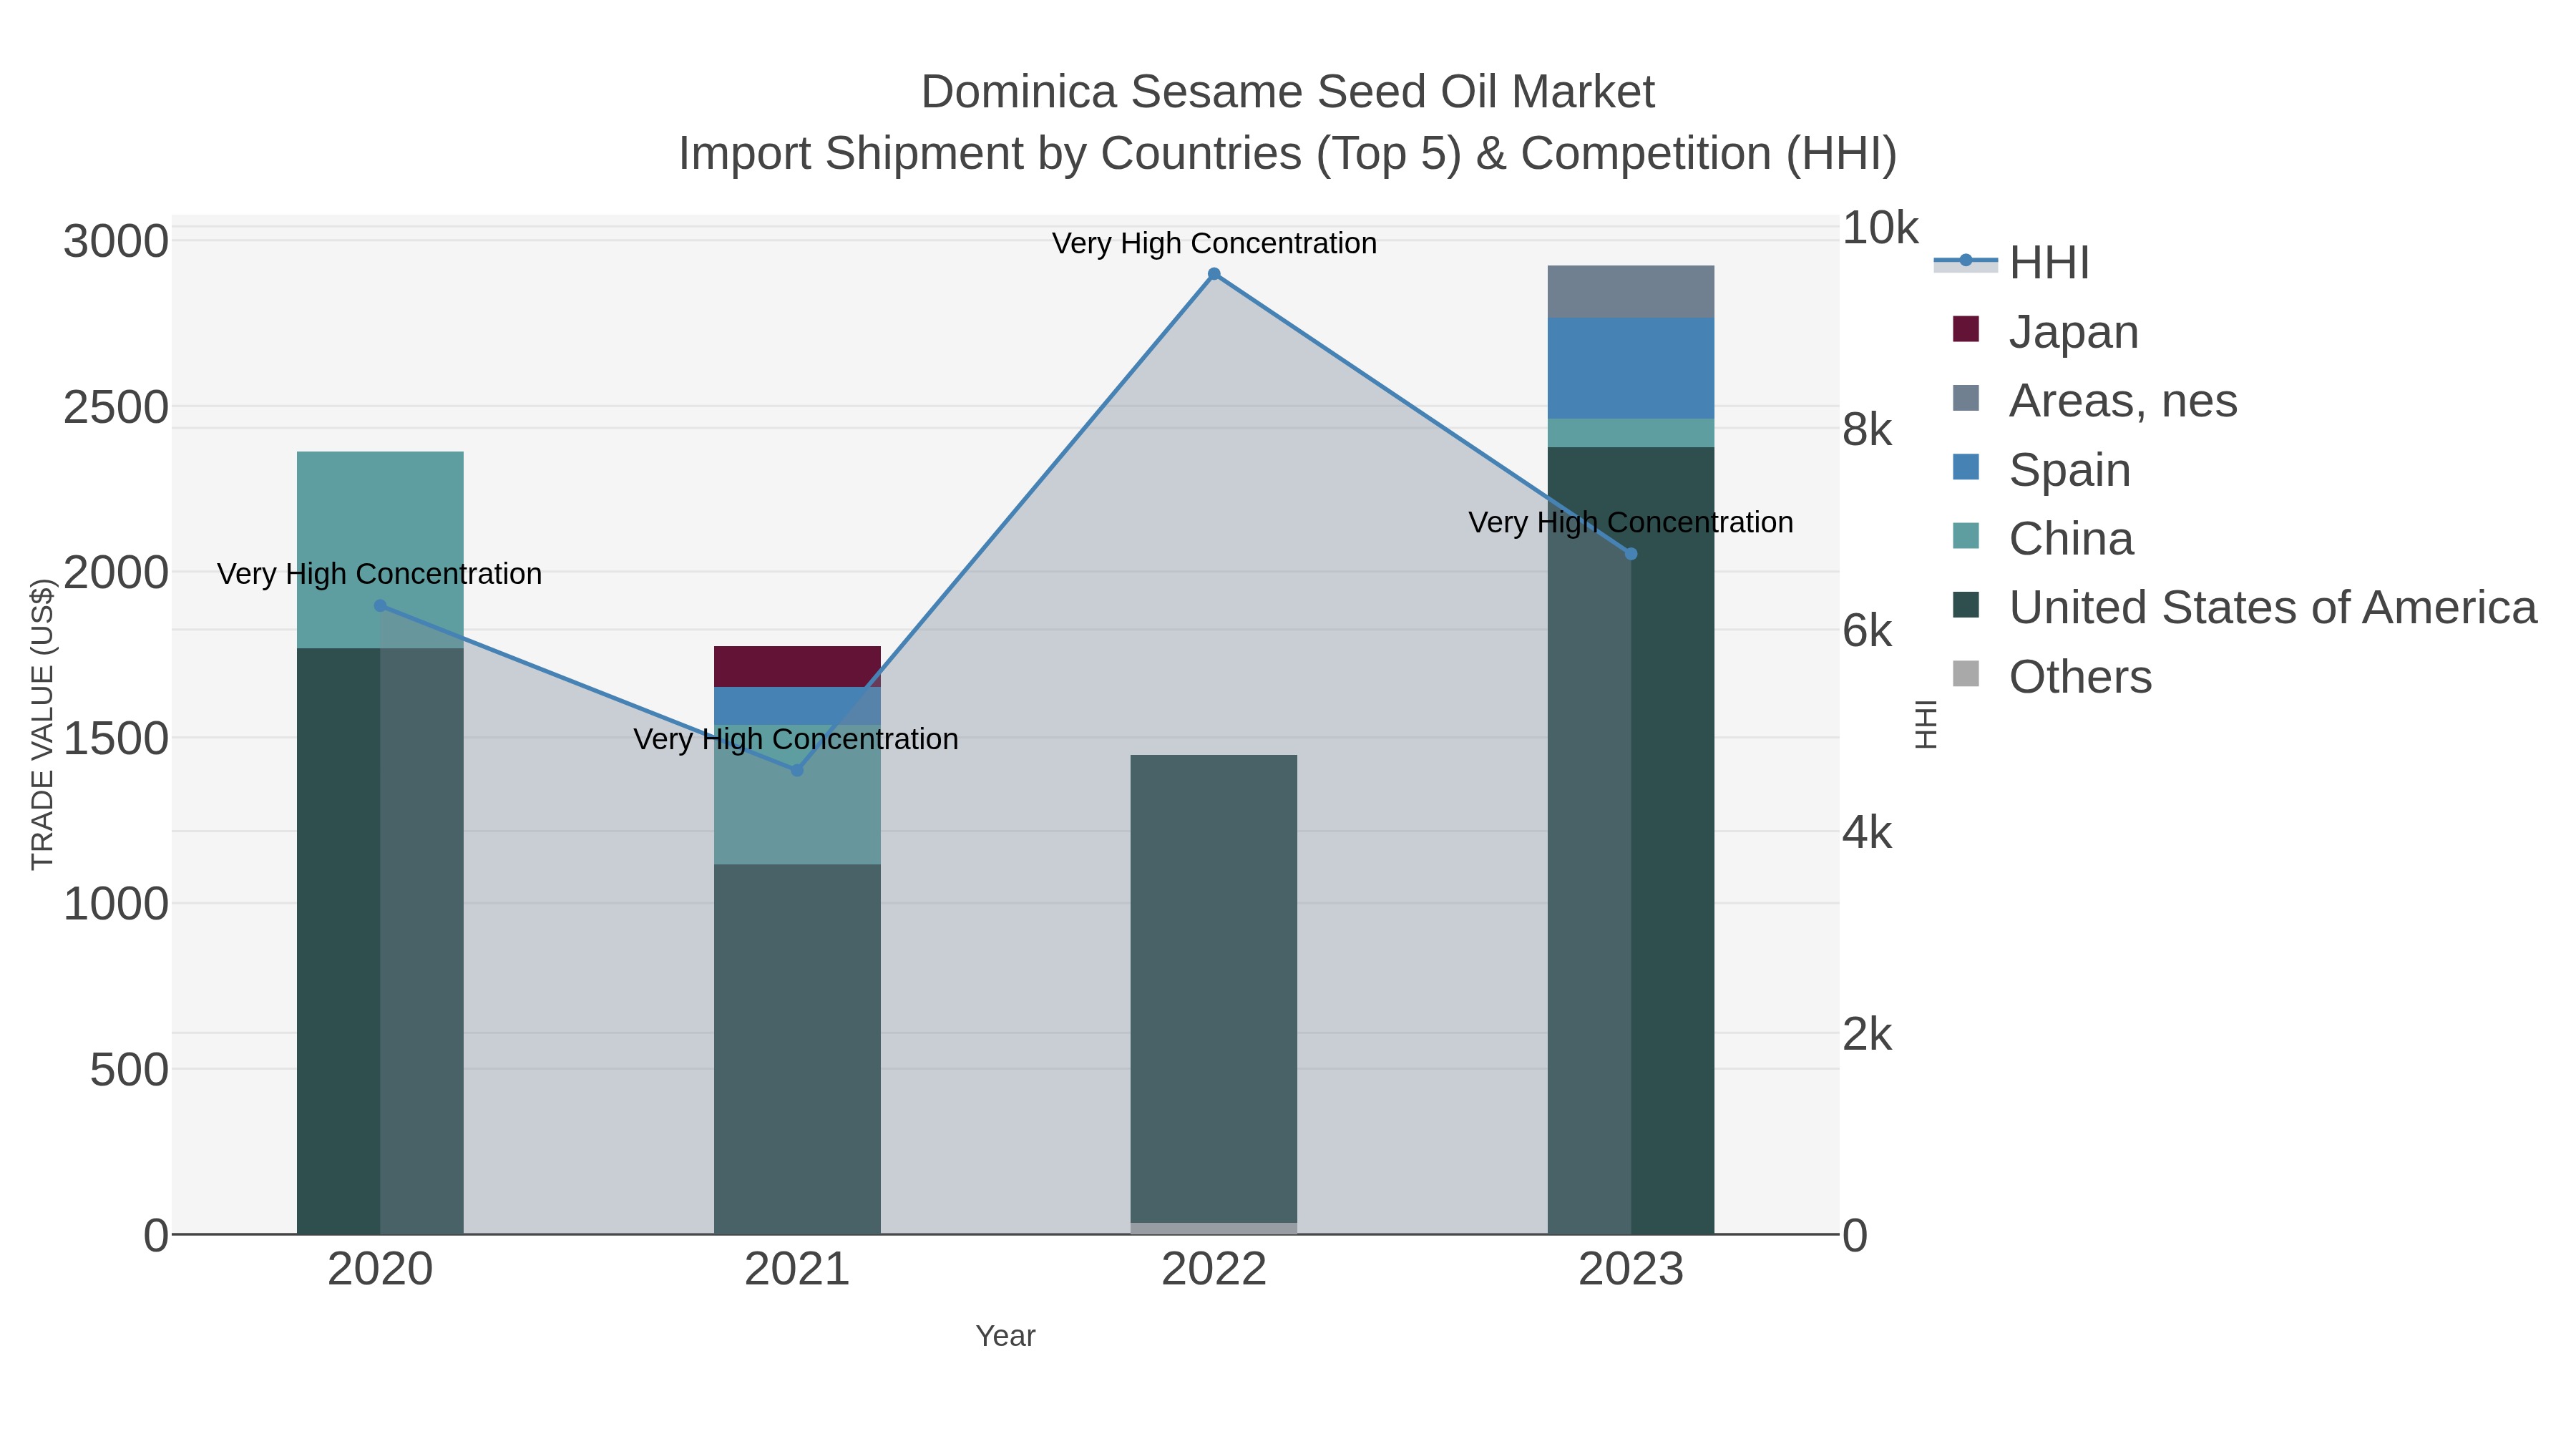Toggle the Areas, nes legend entry
Screen dimensions: 2576x1449
click(x=2095, y=400)
